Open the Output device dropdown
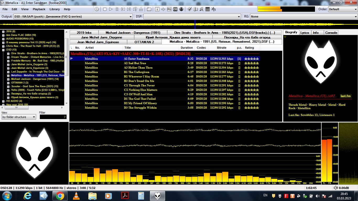 point(73,16)
